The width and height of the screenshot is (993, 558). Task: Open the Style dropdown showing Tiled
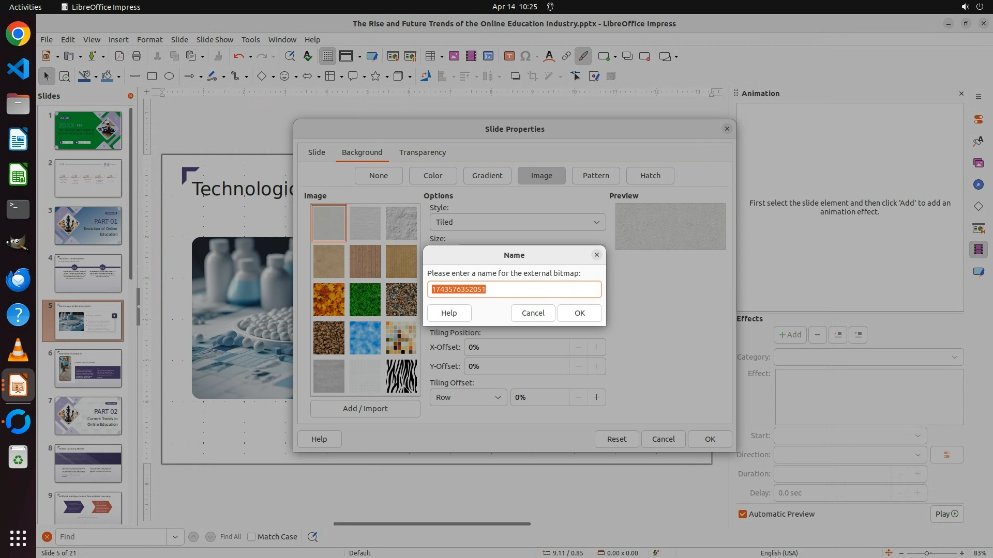click(517, 222)
